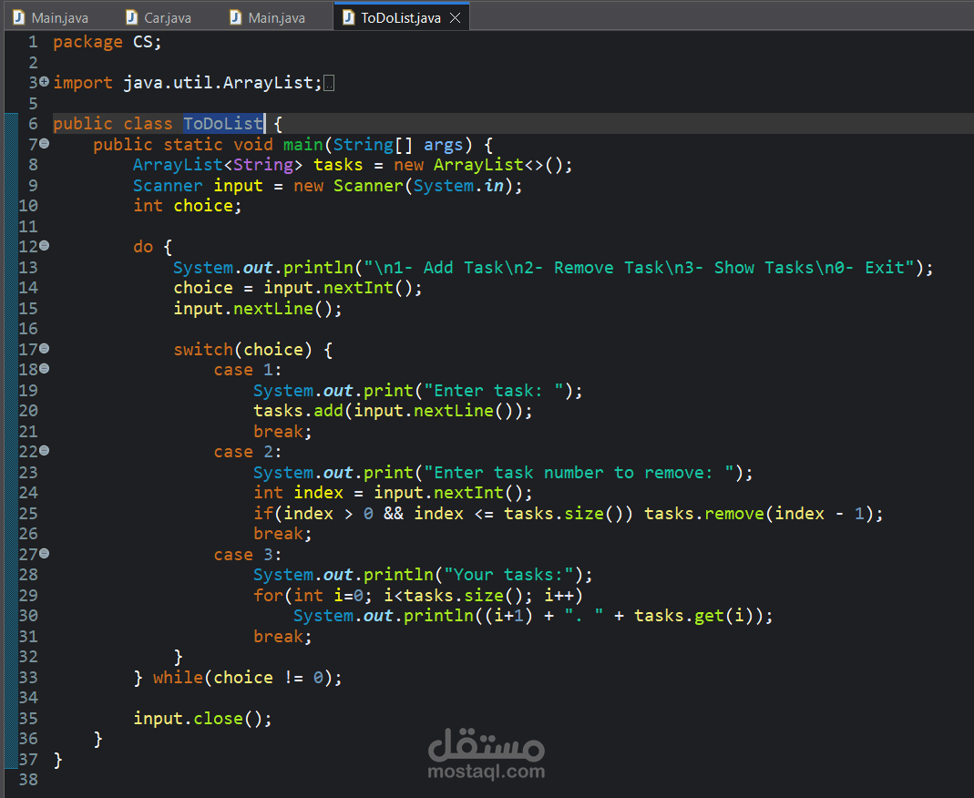Collapse case 3 on line 27
Viewport: 974px width, 798px height.
(x=44, y=553)
